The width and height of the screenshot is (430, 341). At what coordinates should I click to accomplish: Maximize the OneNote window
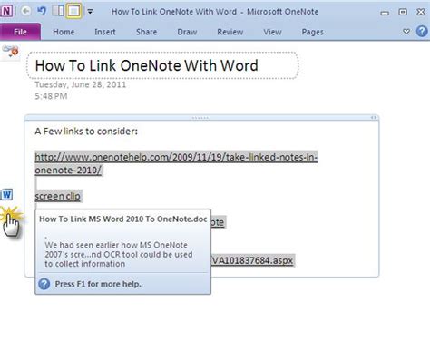(x=403, y=12)
